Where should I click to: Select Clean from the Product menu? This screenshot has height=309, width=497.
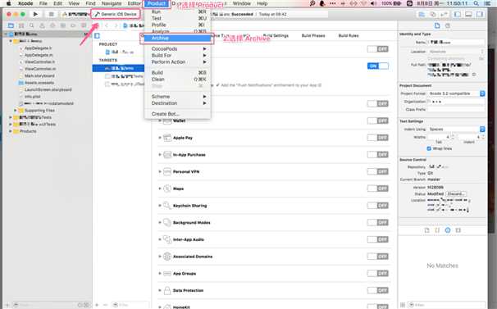(177, 80)
